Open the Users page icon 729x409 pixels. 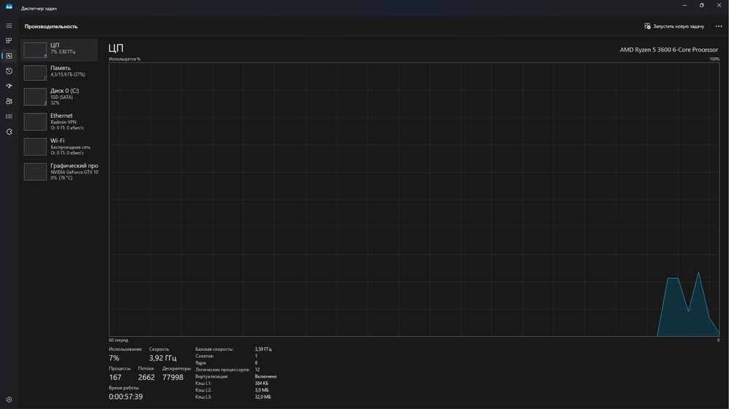click(9, 101)
